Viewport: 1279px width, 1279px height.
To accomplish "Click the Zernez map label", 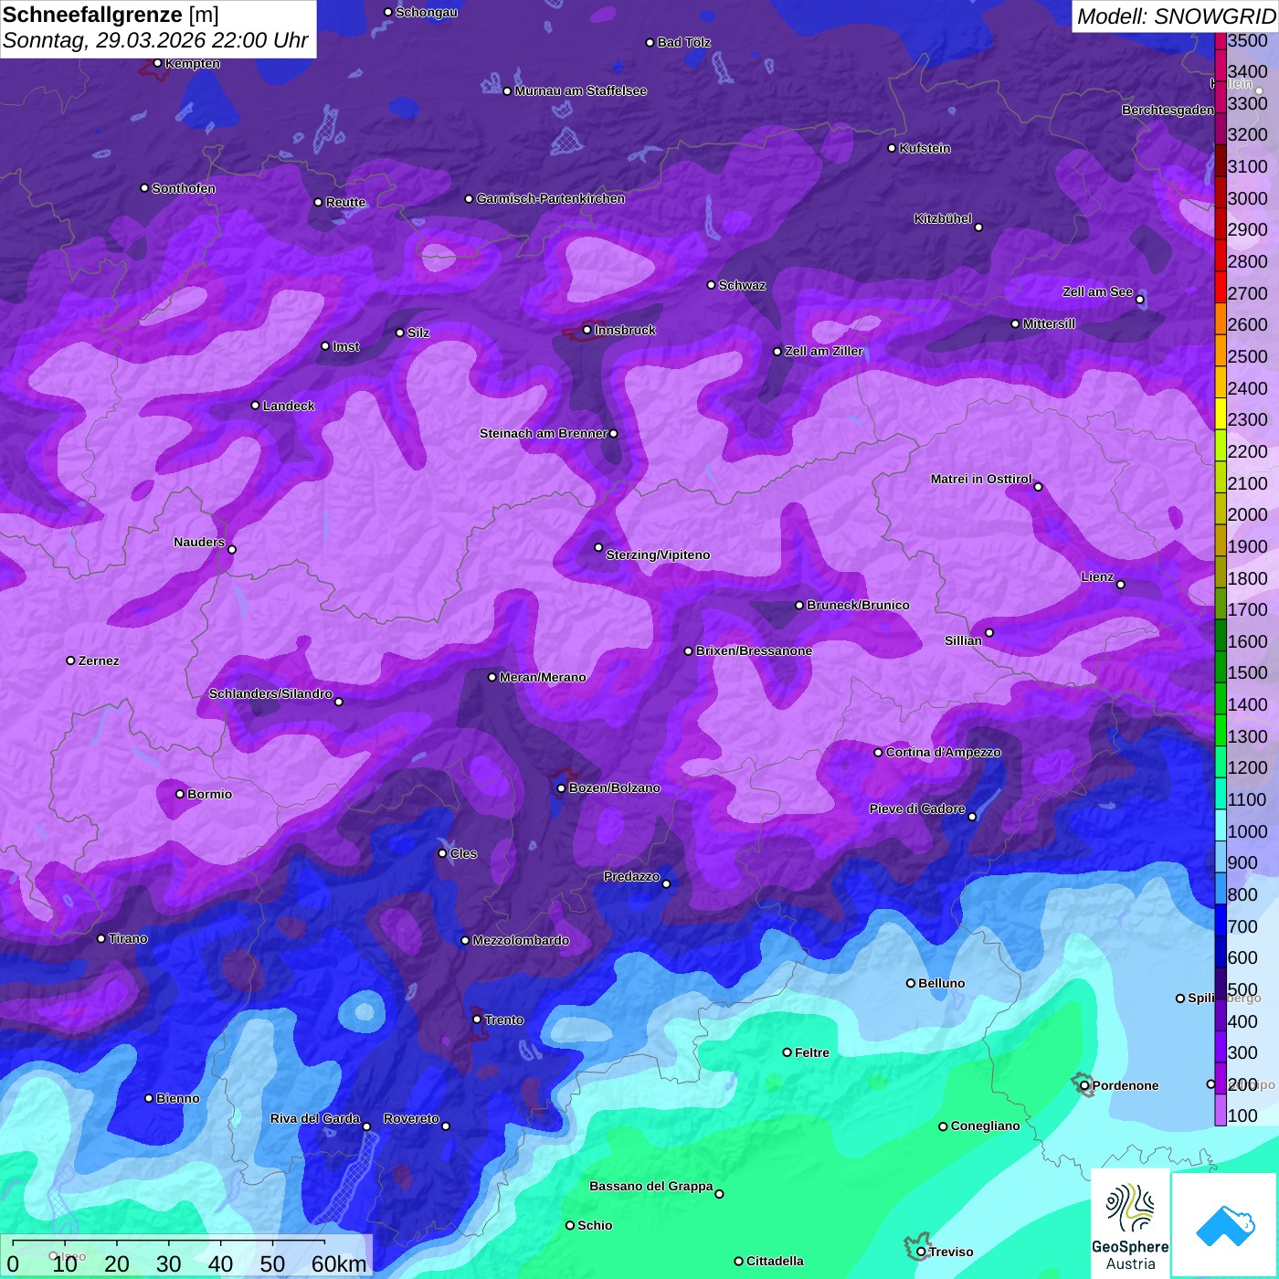I will [x=99, y=661].
